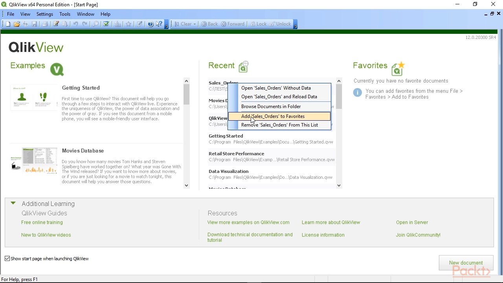The width and height of the screenshot is (503, 283).
Task: Click the Recent documents header icon
Action: (244, 67)
